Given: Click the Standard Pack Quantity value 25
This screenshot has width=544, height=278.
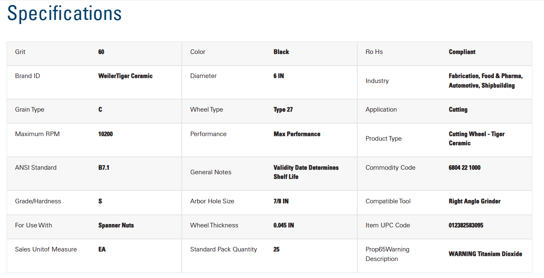Looking at the screenshot, I should point(276,249).
